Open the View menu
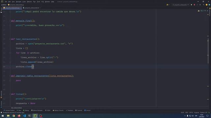Screen dimensions: 211x118 (x=13, y=2)
